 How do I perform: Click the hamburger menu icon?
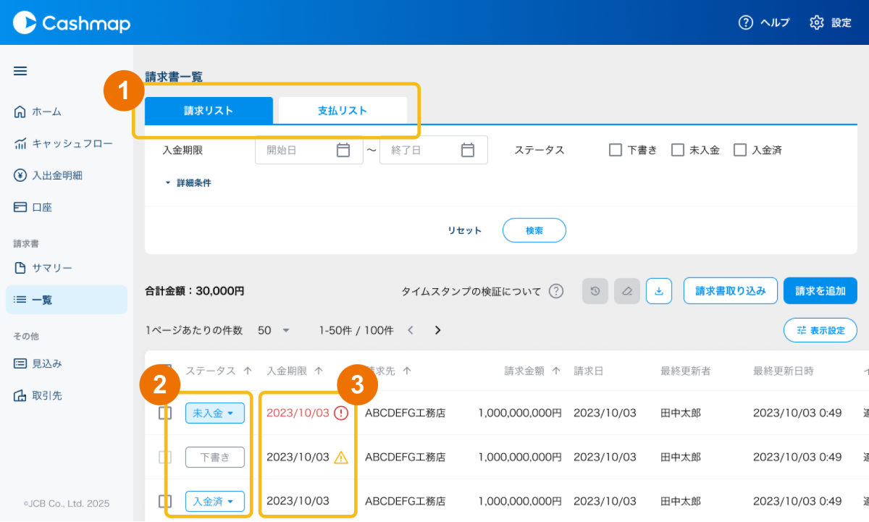point(20,71)
